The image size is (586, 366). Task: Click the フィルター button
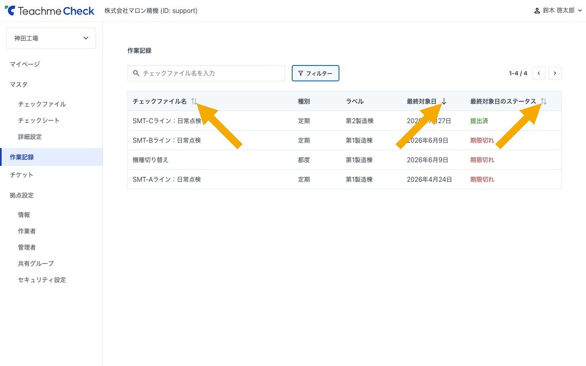(315, 73)
